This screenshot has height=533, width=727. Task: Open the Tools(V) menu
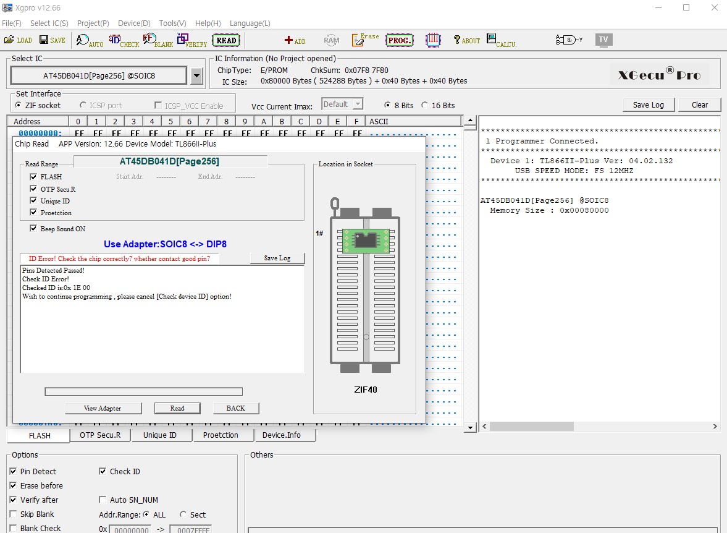[x=172, y=23]
